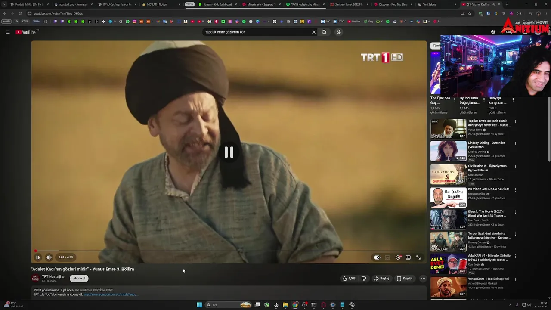This screenshot has width=551, height=310.
Task: Open a new browser tab with plus
Action: [x=507, y=4]
